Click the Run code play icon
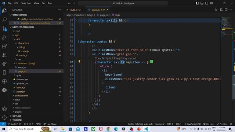The image size is (235, 132). pyautogui.click(x=216, y=10)
